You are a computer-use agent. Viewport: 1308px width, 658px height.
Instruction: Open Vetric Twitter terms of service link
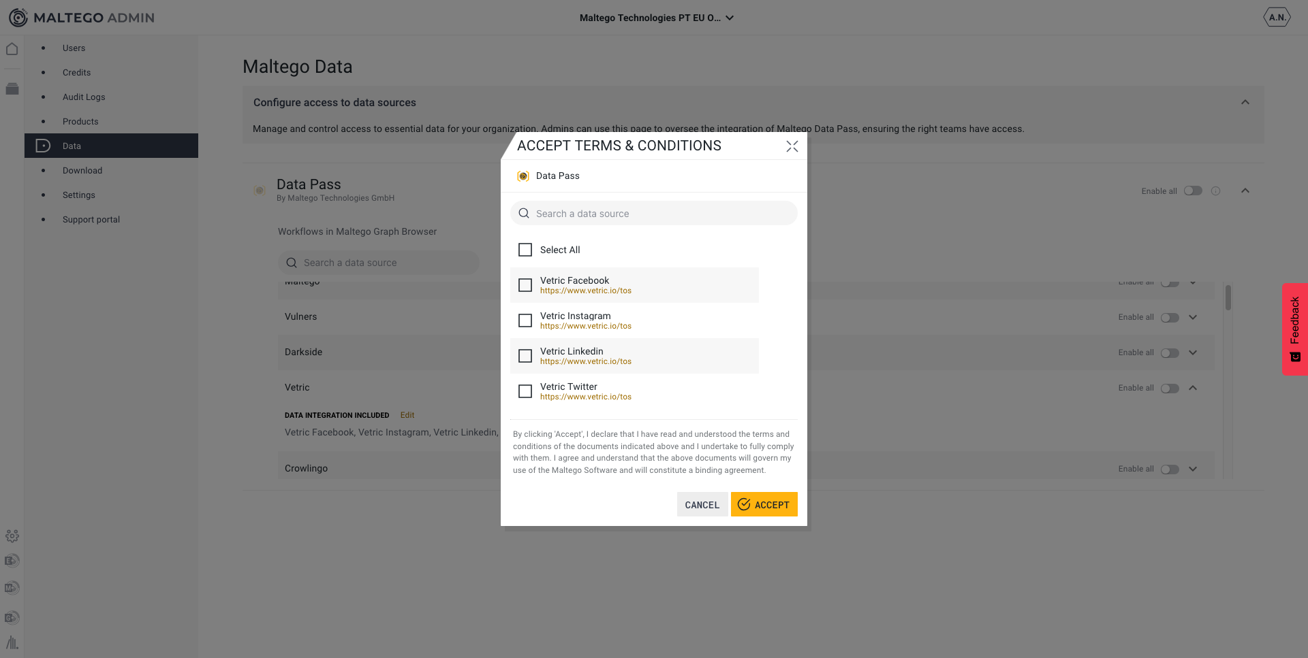pyautogui.click(x=586, y=397)
